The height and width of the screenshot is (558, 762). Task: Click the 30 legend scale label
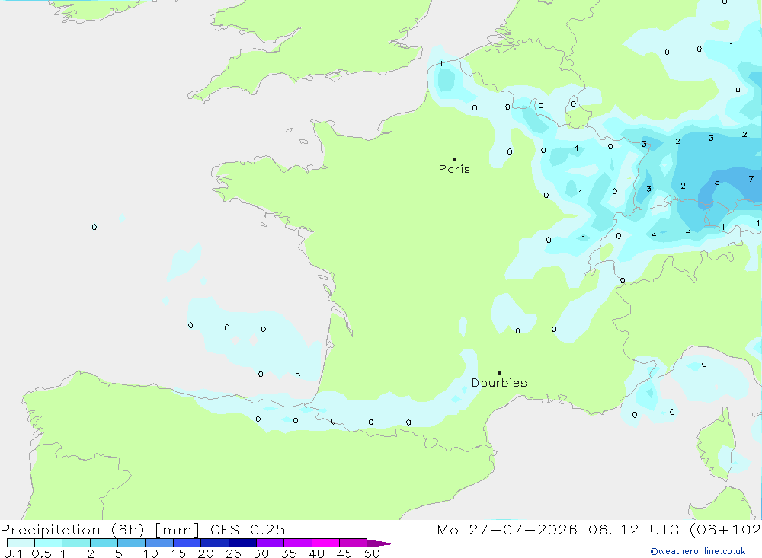coord(261,553)
